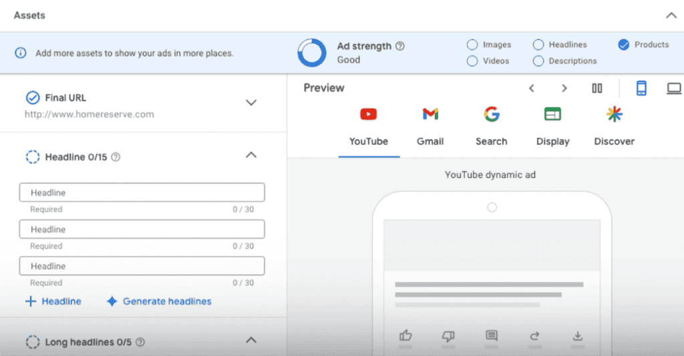Toggle the Products check mark
This screenshot has width=684, height=356.
(624, 45)
